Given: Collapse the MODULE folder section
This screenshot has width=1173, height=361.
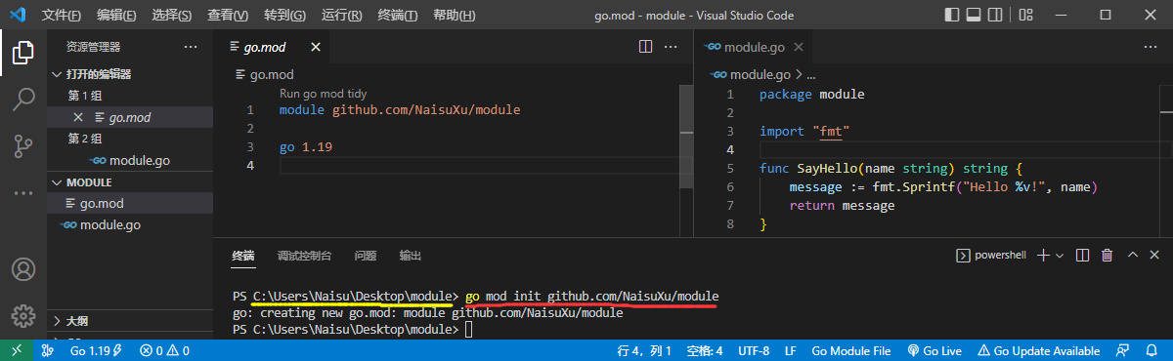Looking at the screenshot, I should click(130, 182).
